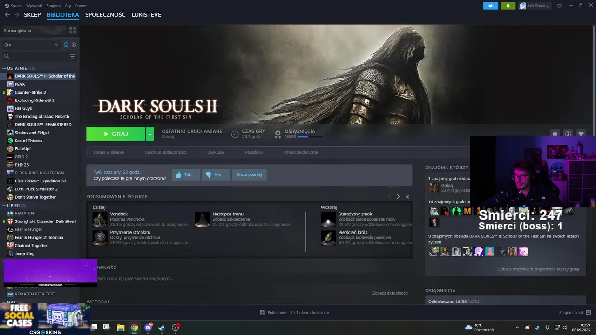
Task: Open Google Chrome from the taskbar
Action: click(134, 328)
